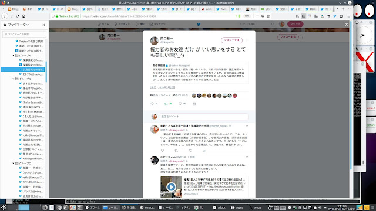The width and height of the screenshot is (376, 211).
Task: Open the @okaguchik mention link in first reply
Action: [176, 130]
